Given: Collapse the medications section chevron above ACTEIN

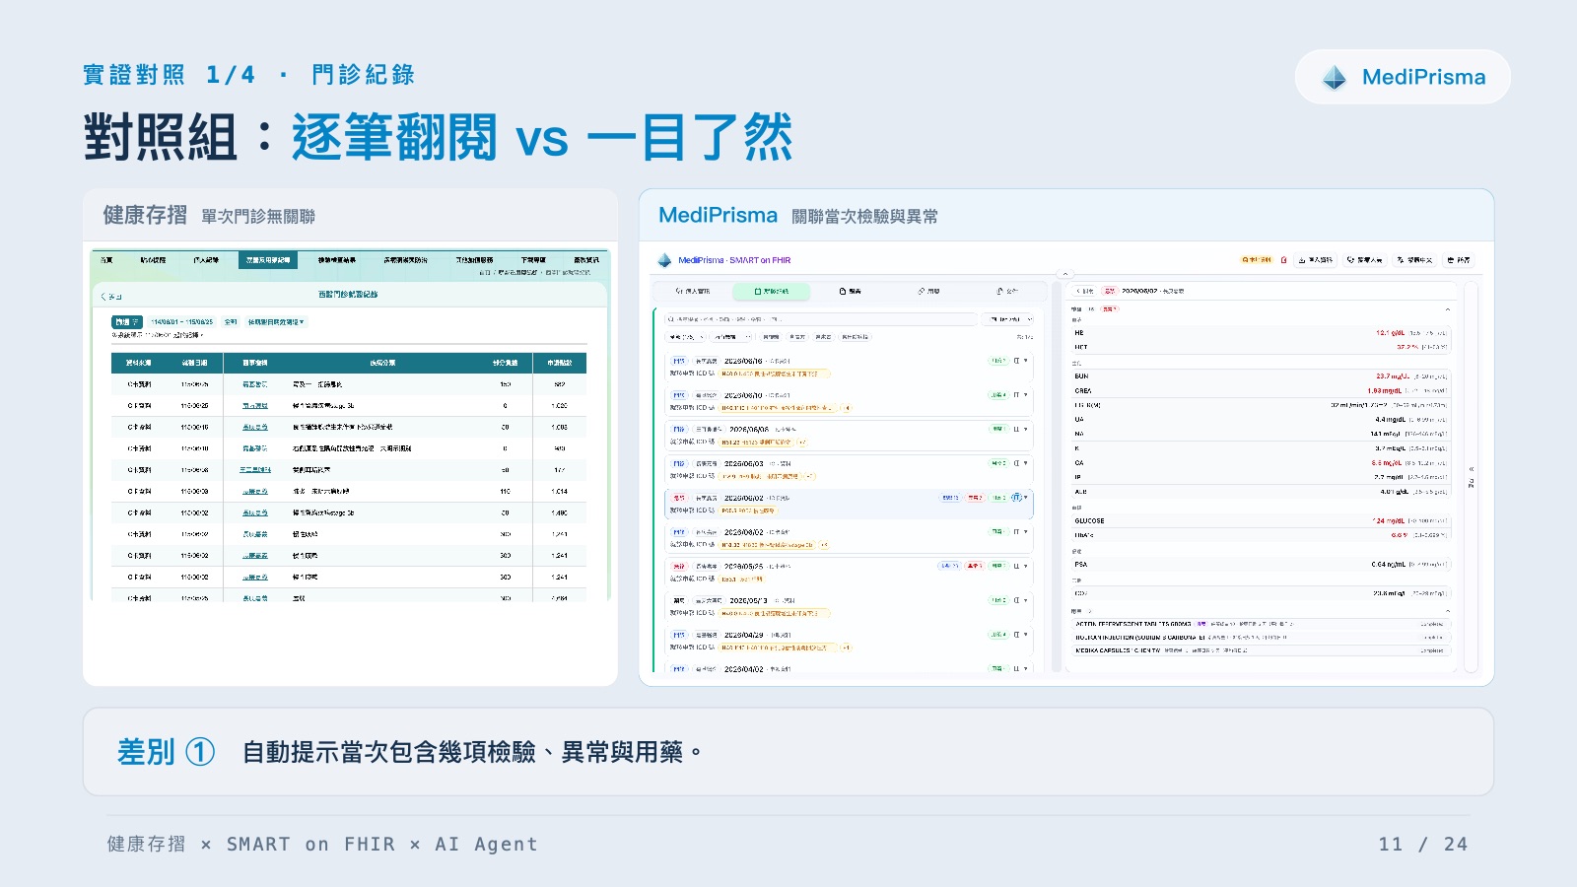Looking at the screenshot, I should (x=1448, y=611).
